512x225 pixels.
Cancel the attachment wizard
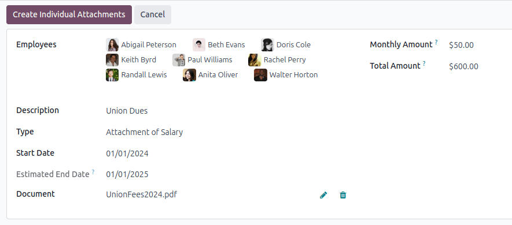tap(153, 14)
